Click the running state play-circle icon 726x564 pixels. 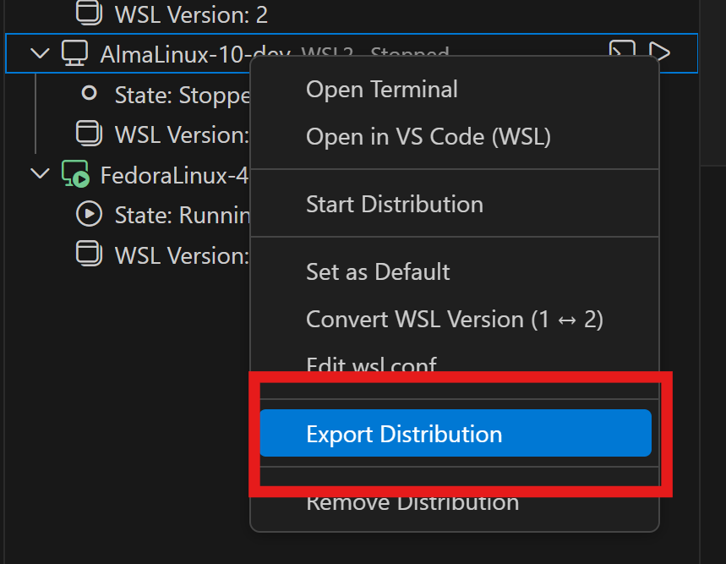[89, 215]
